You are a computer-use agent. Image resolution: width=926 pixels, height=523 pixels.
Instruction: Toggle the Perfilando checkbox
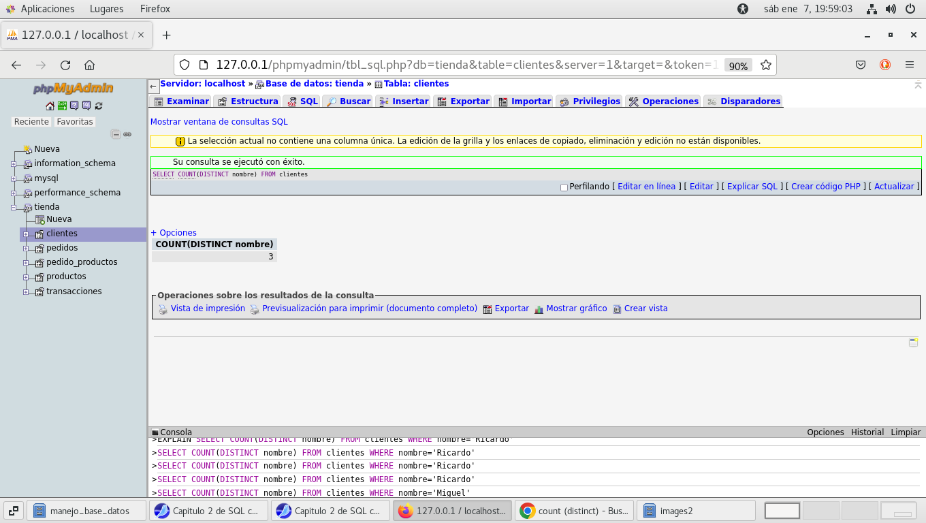(564, 187)
